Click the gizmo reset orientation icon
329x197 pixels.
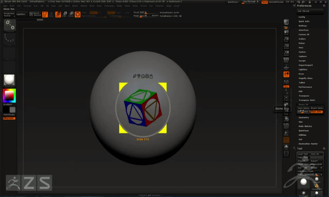pos(147,76)
